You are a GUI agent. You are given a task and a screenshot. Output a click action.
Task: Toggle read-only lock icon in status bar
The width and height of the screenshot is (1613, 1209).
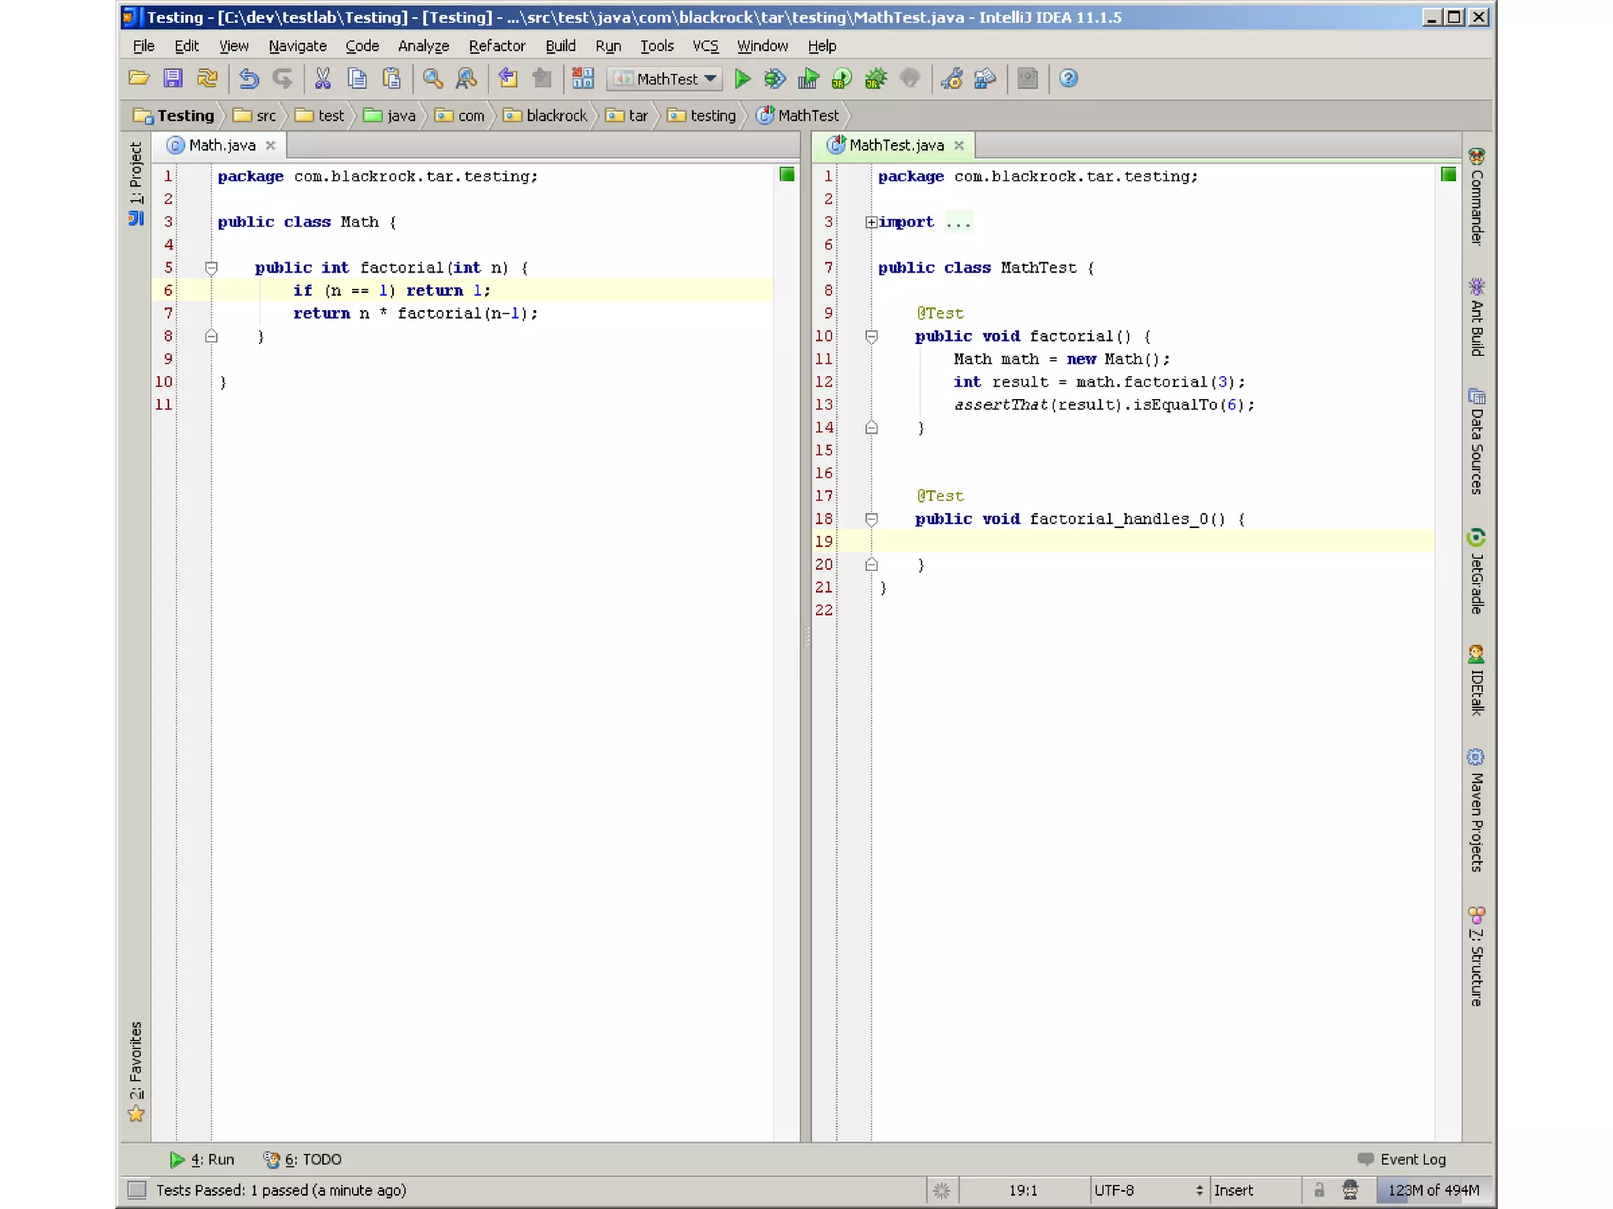1319,1189
